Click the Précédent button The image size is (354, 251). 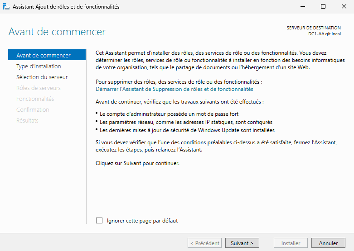[x=204, y=243]
